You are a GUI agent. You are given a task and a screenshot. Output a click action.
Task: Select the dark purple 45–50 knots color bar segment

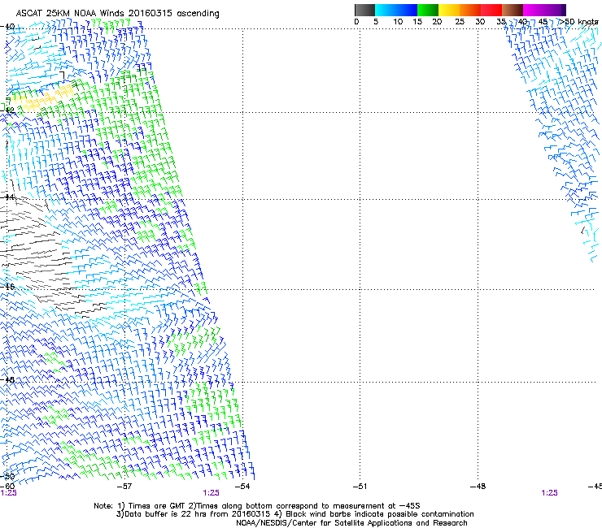(555, 10)
